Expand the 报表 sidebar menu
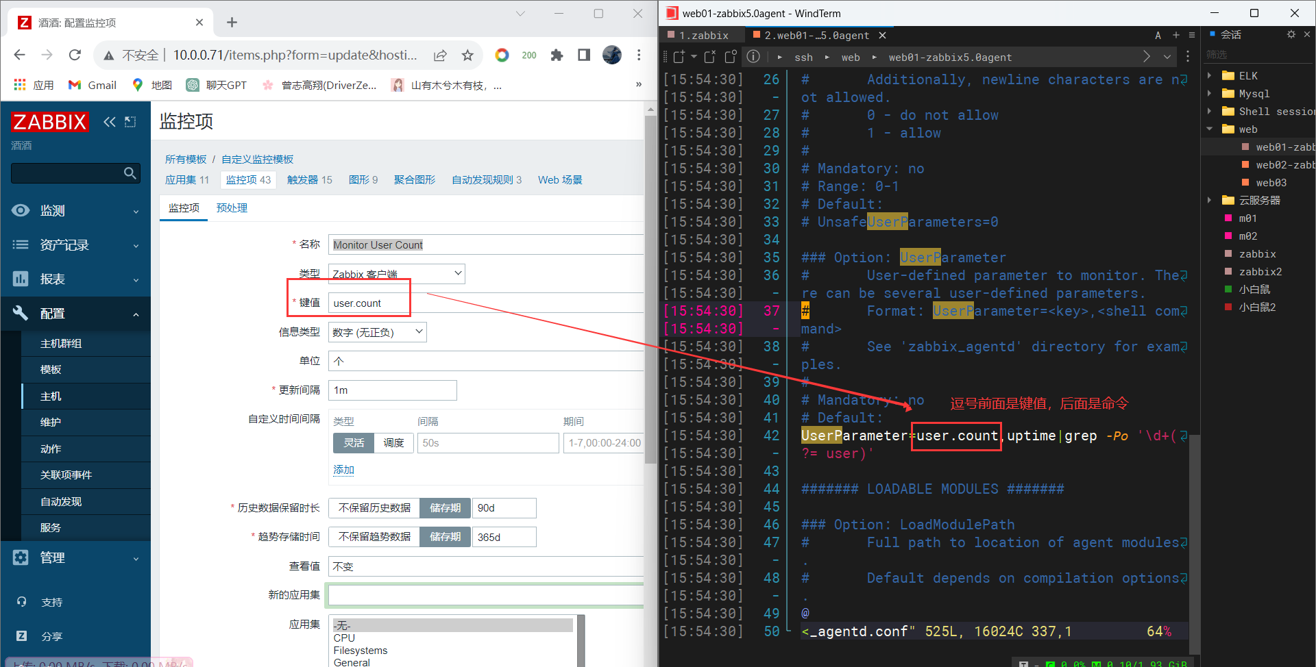 [75, 279]
